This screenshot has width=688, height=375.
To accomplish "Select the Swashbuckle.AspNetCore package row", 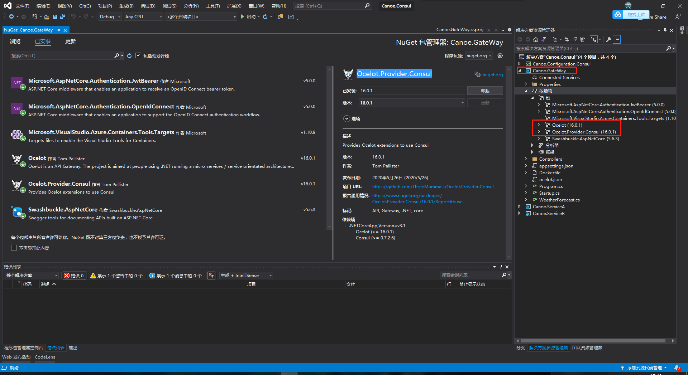I will 165,214.
